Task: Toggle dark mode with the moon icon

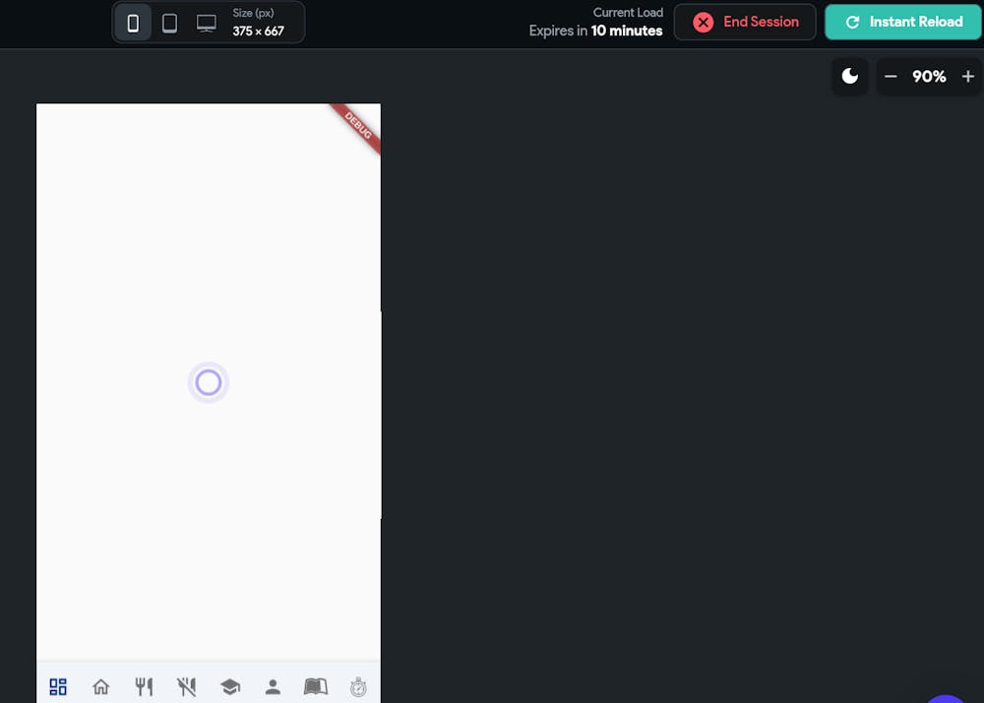Action: pyautogui.click(x=849, y=76)
